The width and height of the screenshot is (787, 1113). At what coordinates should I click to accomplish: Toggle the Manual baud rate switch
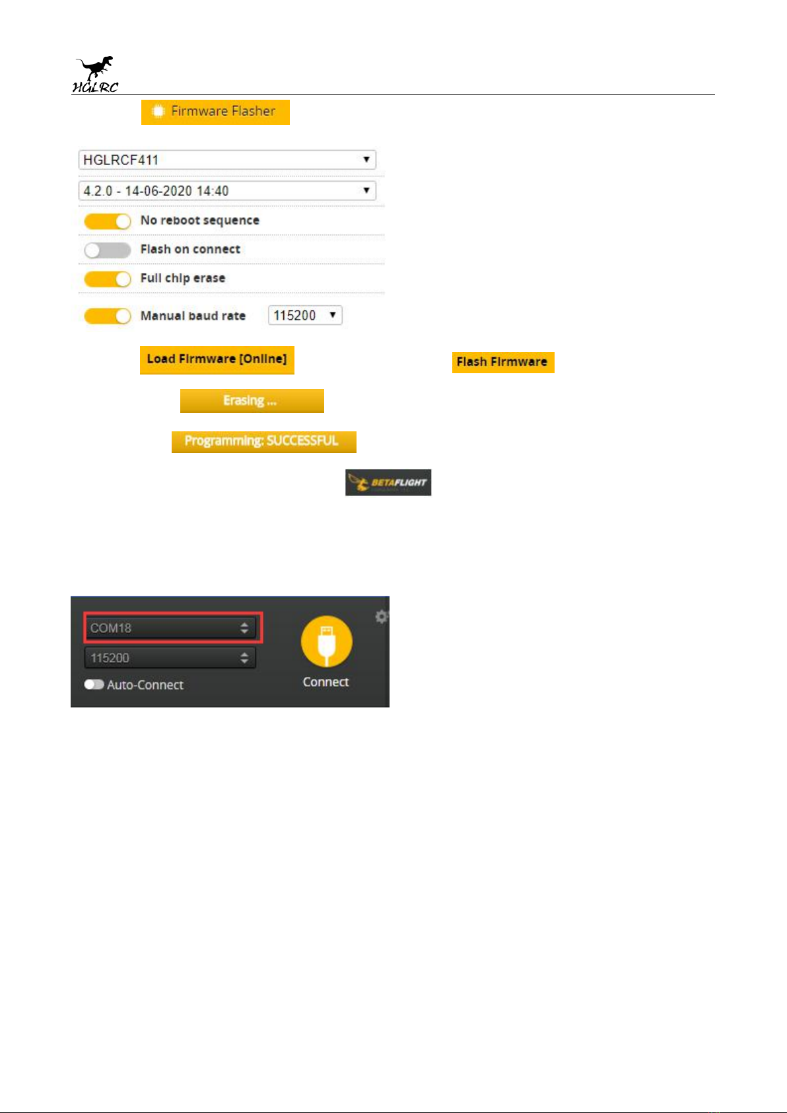tap(107, 316)
